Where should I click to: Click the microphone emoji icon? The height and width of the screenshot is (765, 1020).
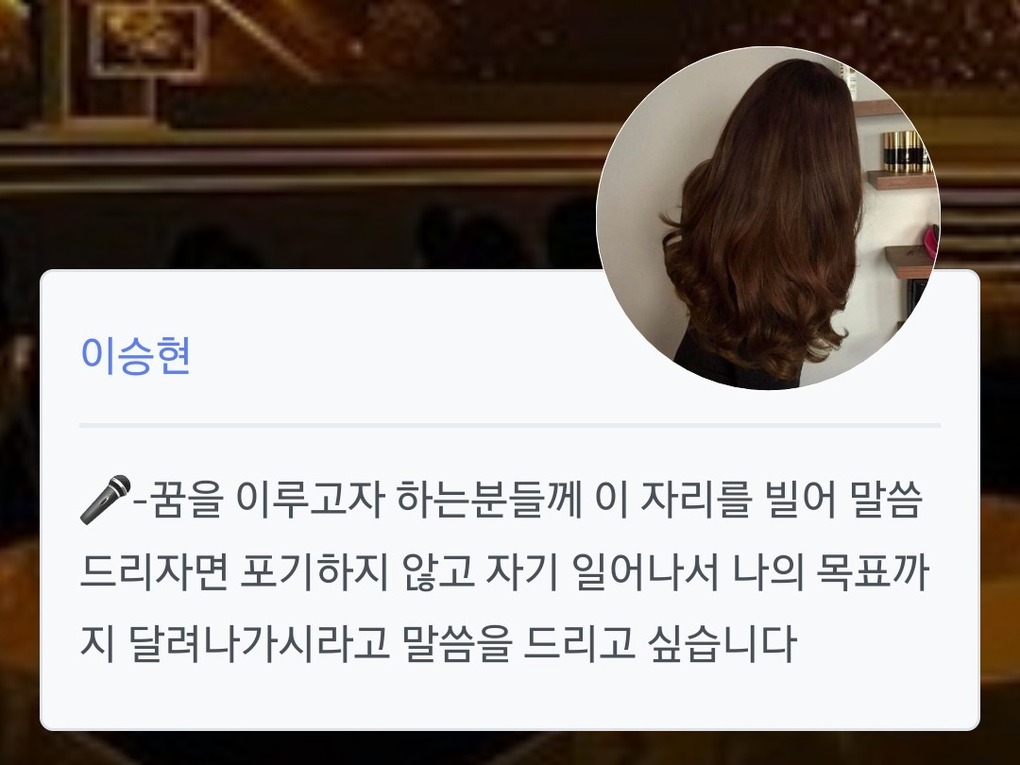tap(105, 500)
